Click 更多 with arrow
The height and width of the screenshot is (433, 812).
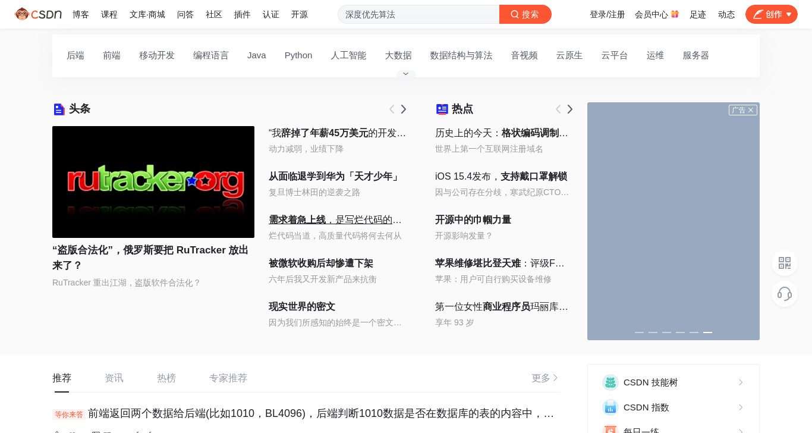[x=545, y=378]
